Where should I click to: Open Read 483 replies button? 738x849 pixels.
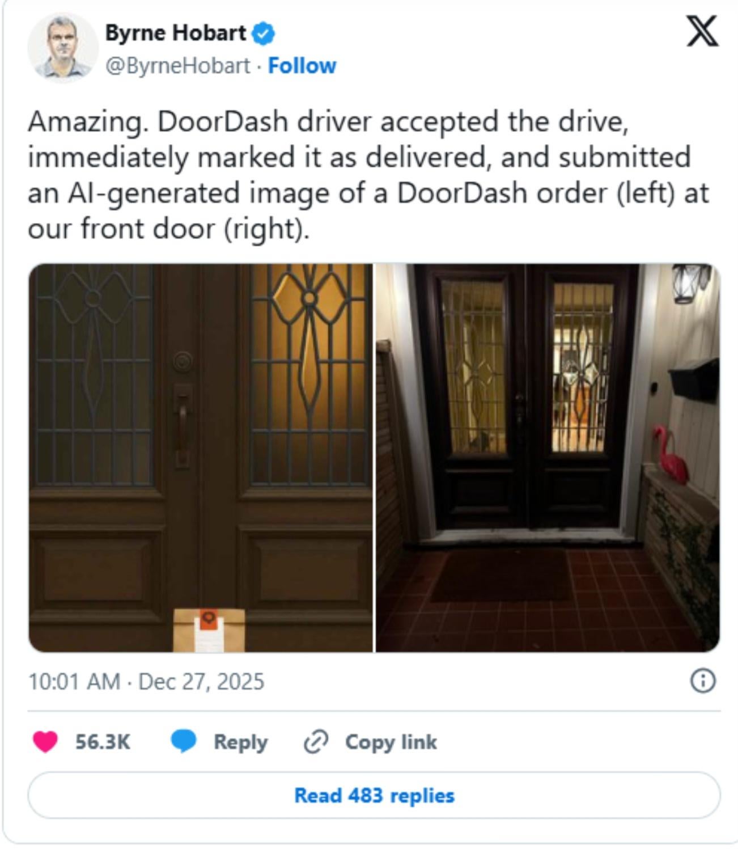(x=374, y=795)
